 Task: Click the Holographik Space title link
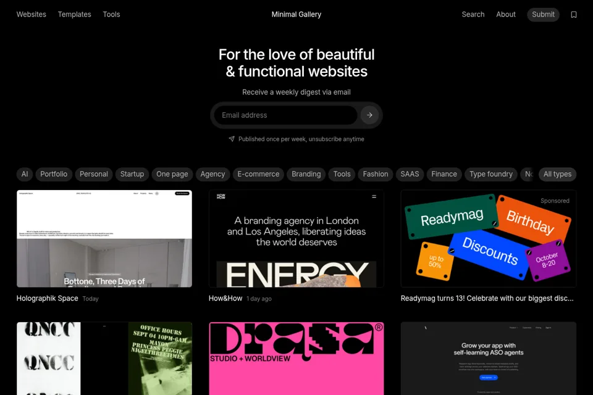[x=48, y=298]
